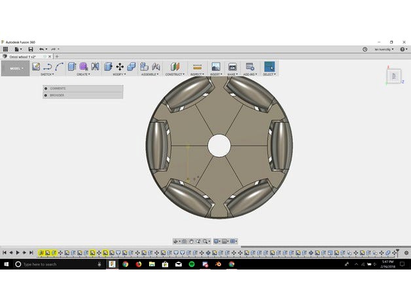The image size is (411, 308).
Task: Jump timeline to the end
Action: coord(31,253)
